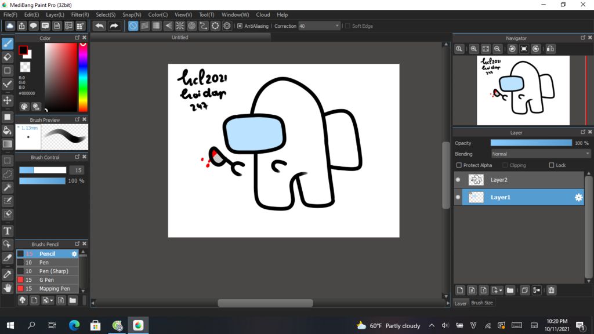Image resolution: width=594 pixels, height=334 pixels.
Task: Select the Eyedropper tool
Action: pyautogui.click(x=8, y=274)
